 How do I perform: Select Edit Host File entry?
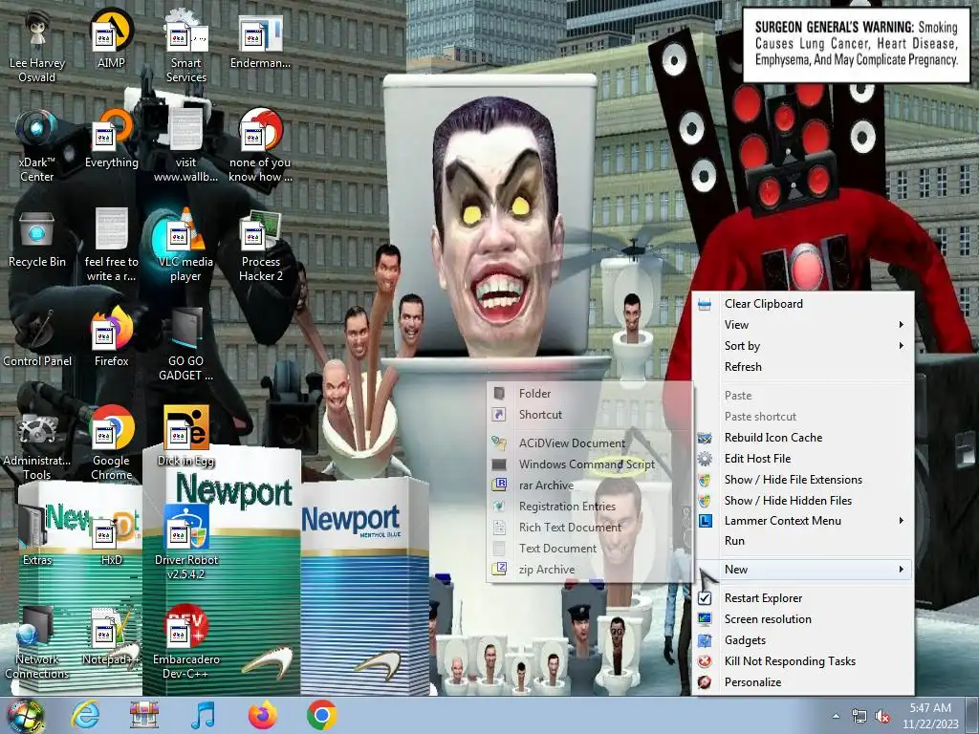[x=802, y=459]
